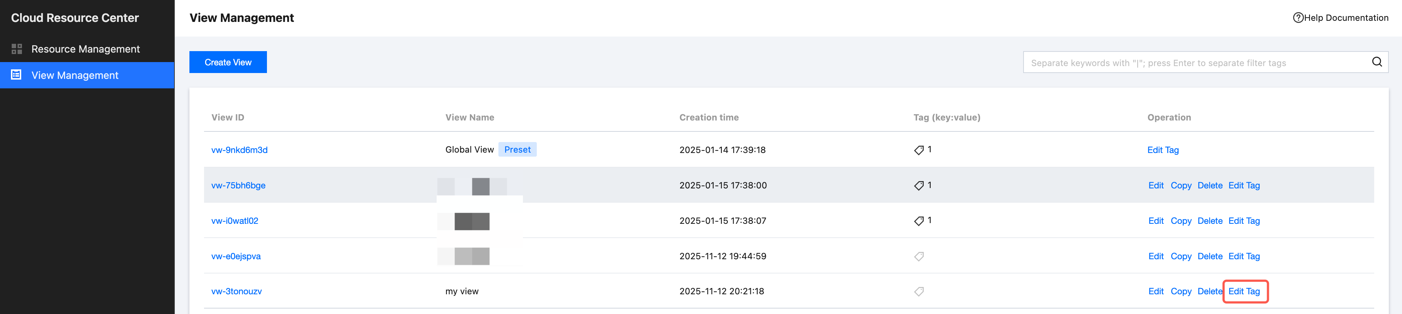Click tag icon for vw-75bh6bge row

[919, 186]
